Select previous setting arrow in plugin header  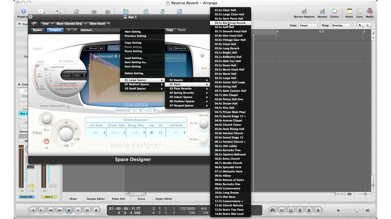pyautogui.click(x=68, y=30)
